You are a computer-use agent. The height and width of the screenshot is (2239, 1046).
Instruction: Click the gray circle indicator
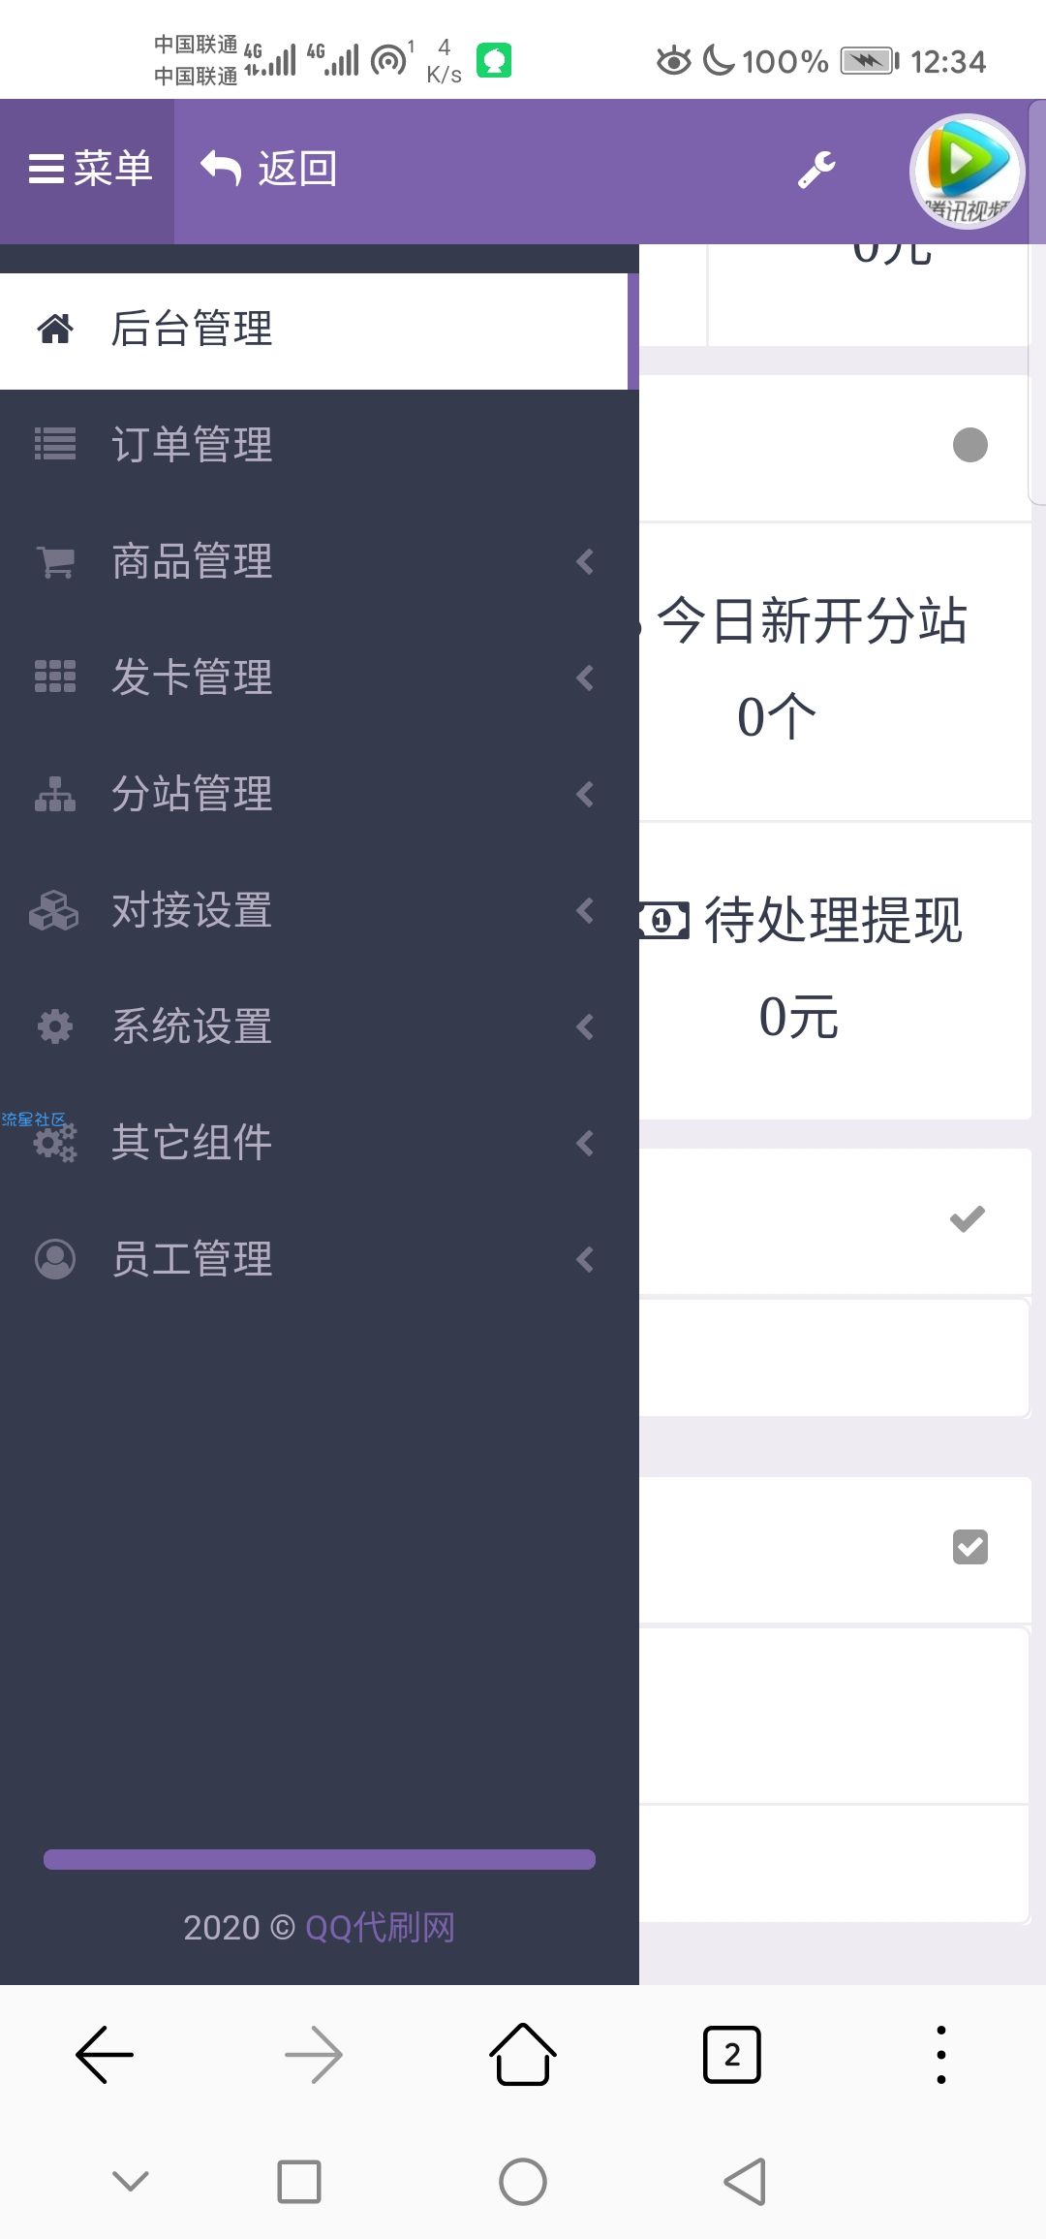click(x=970, y=445)
